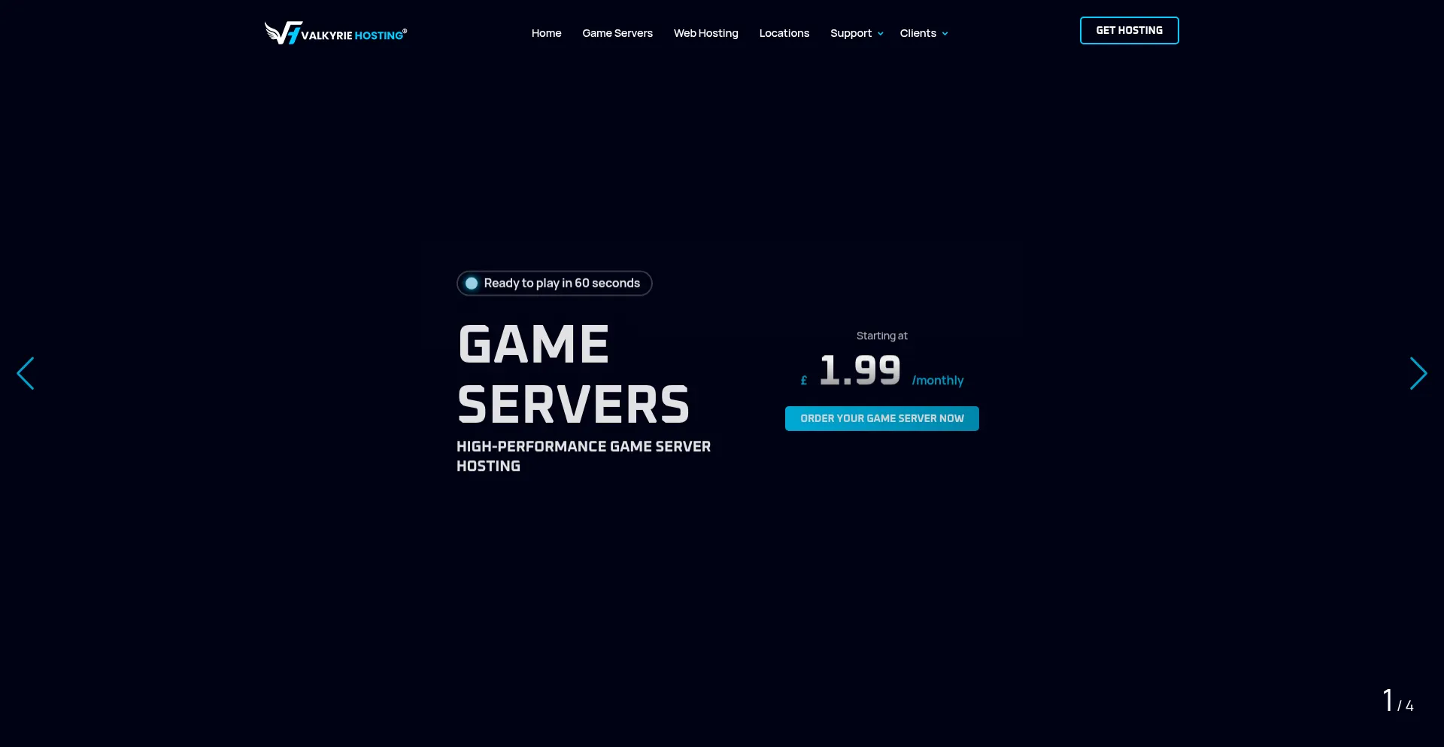The image size is (1444, 747).
Task: Click the slide counter showing 1 / 4
Action: pos(1397,701)
